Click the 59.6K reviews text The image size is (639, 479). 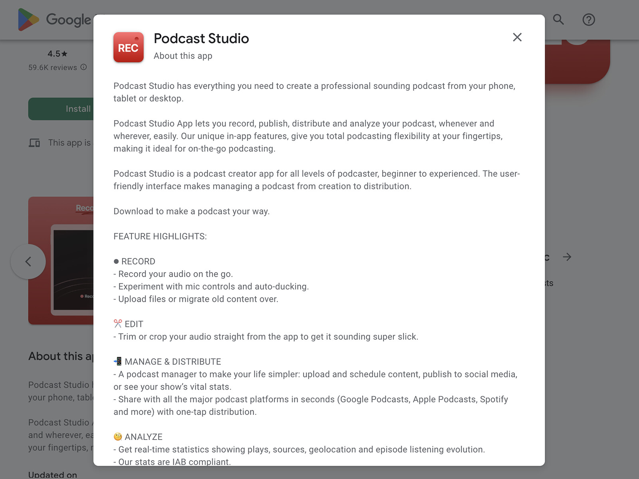pos(53,67)
